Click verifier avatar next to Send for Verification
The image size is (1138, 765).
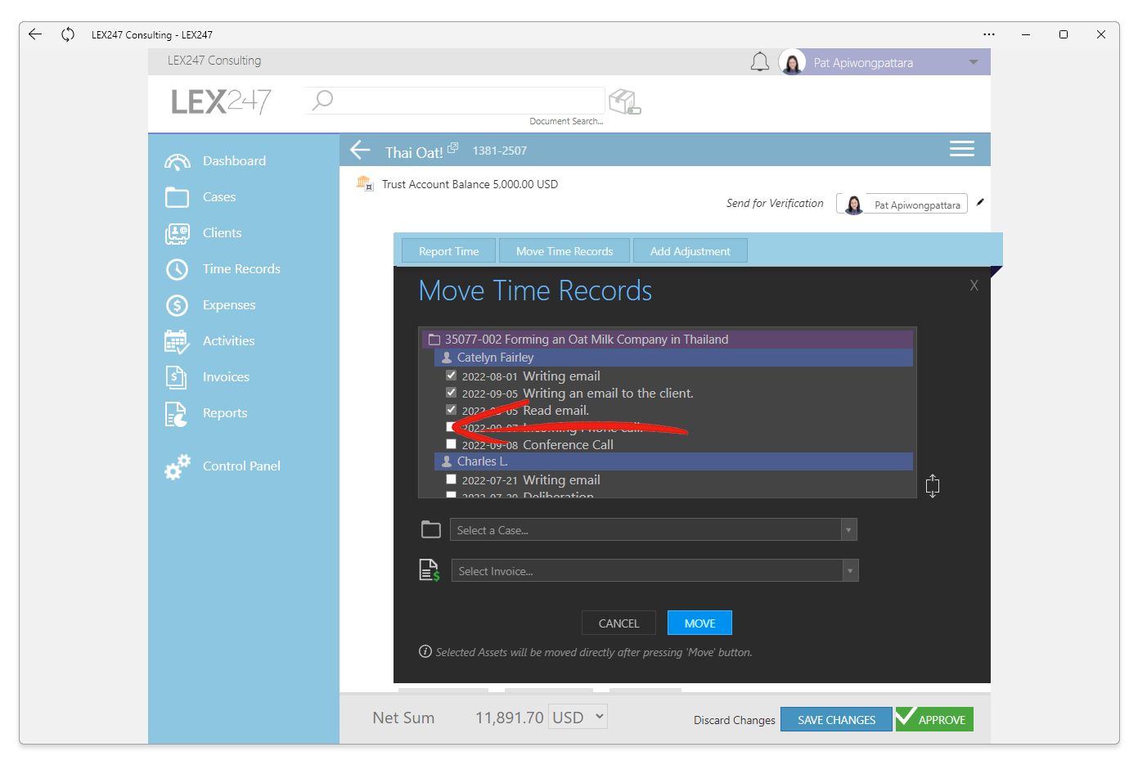point(853,205)
